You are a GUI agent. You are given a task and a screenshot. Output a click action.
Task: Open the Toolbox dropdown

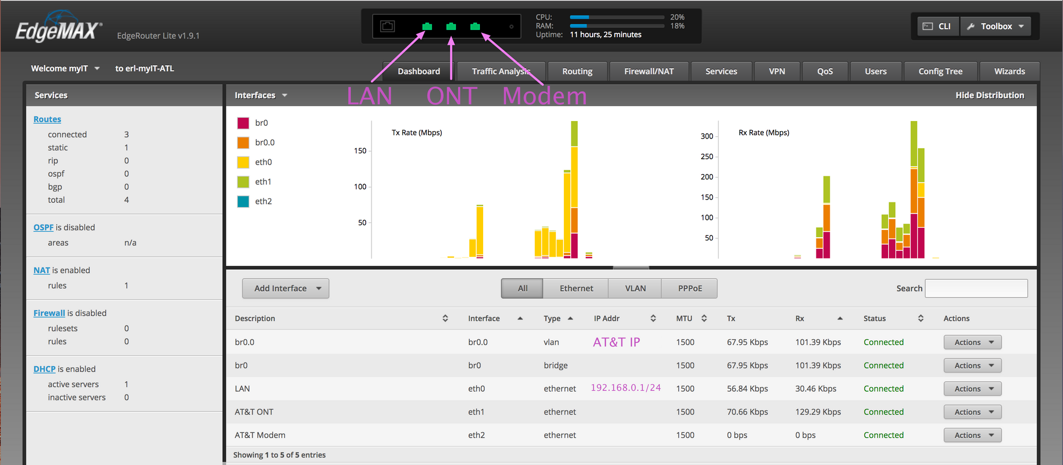(995, 27)
